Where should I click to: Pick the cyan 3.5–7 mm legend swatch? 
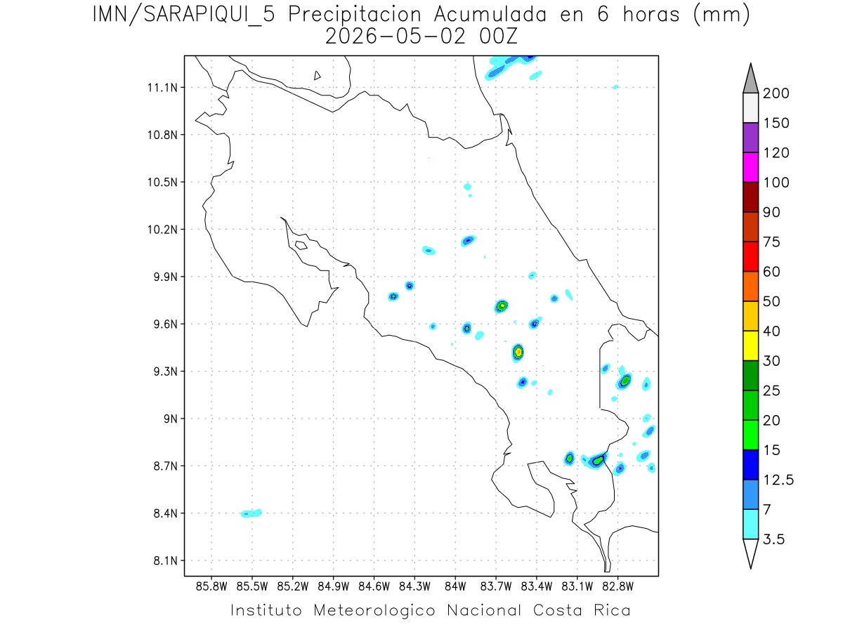point(750,523)
